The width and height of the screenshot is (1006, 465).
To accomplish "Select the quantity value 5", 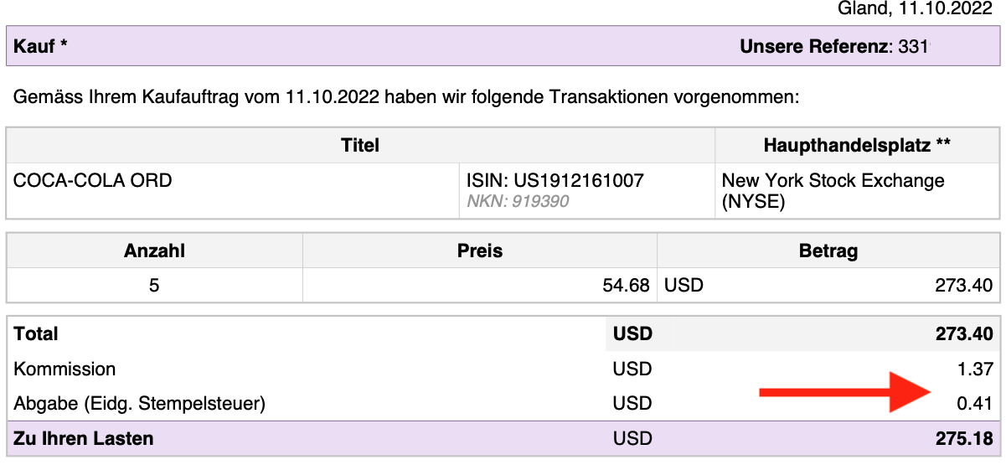I will pyautogui.click(x=154, y=285).
